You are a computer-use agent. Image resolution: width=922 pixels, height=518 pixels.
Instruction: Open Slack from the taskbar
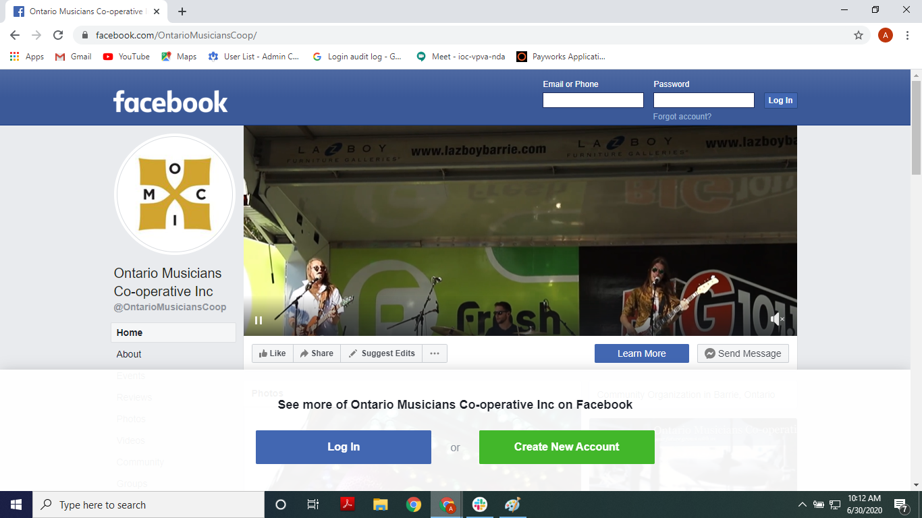click(480, 505)
